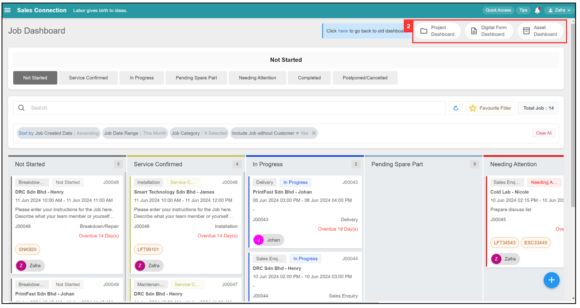Screen dimensions: 580x308
Task: Open the Asset Dashboard
Action: (x=540, y=31)
